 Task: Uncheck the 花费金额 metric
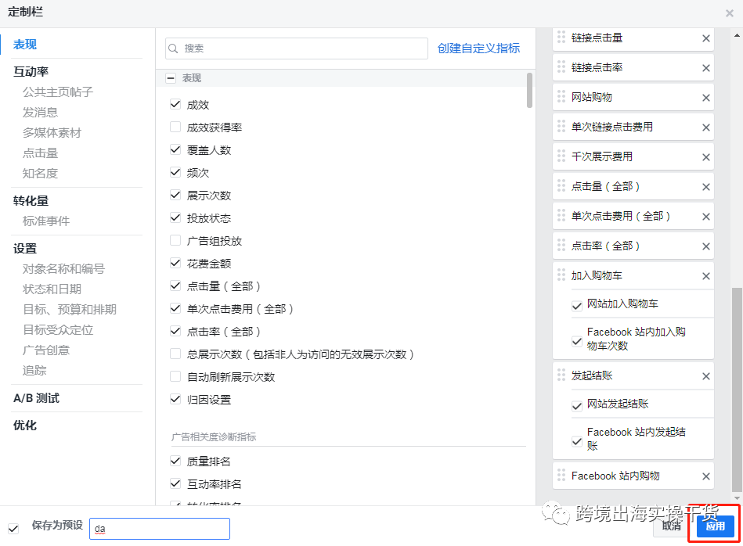point(175,263)
